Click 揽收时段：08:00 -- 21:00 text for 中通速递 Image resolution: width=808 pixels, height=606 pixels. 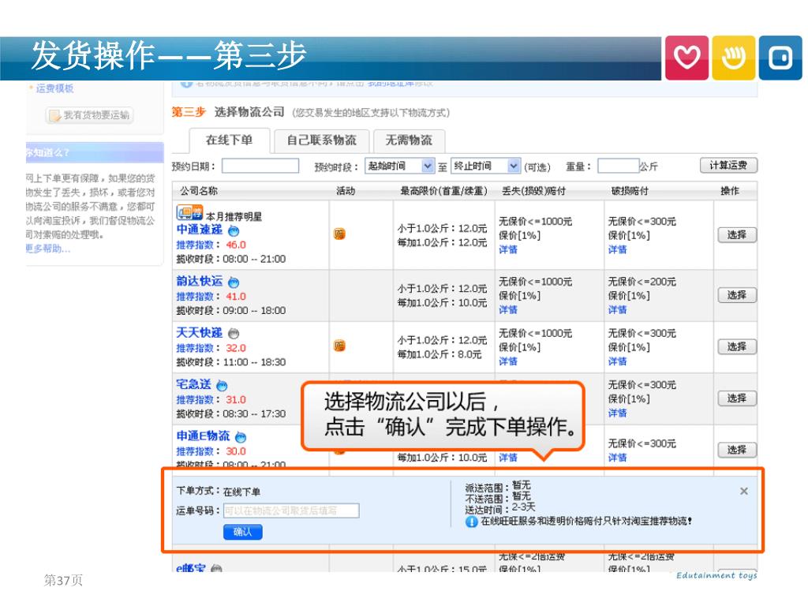click(231, 259)
